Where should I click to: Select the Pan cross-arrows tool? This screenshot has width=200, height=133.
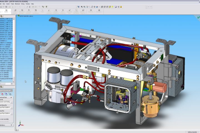coord(94,7)
